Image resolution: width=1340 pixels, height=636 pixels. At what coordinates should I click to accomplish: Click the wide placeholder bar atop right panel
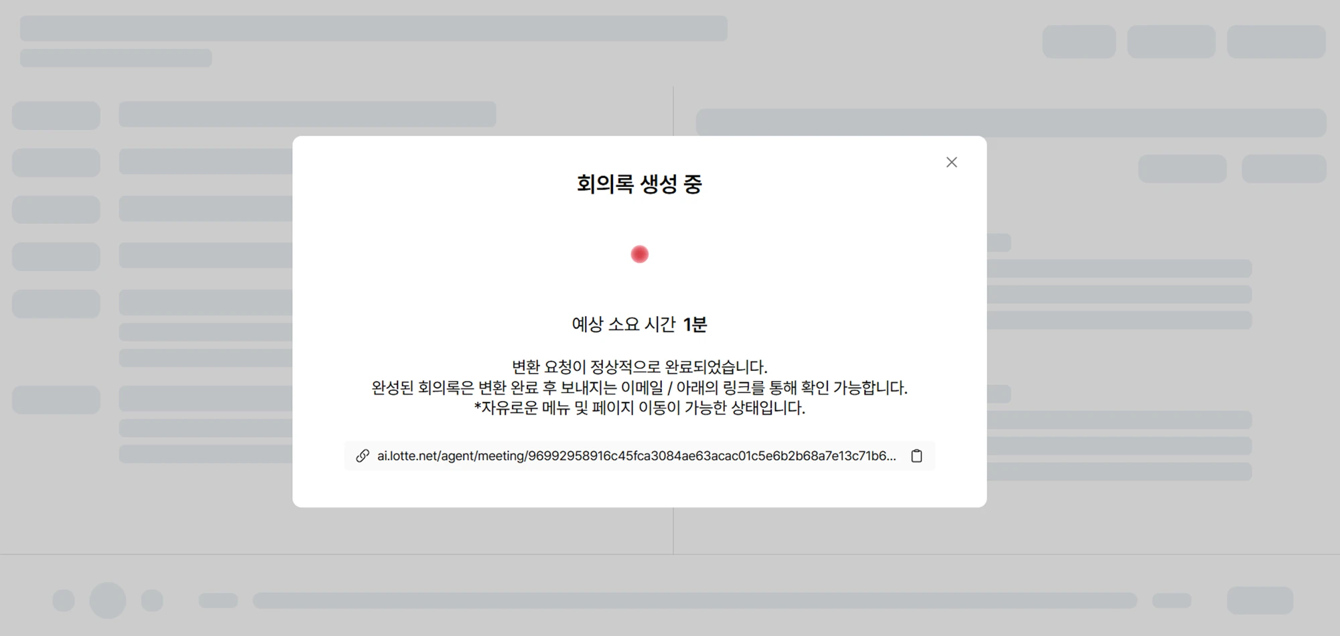coord(1010,123)
